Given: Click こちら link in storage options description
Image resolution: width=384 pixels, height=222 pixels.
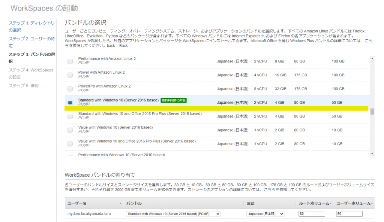Looking at the screenshot, I should (x=269, y=190).
